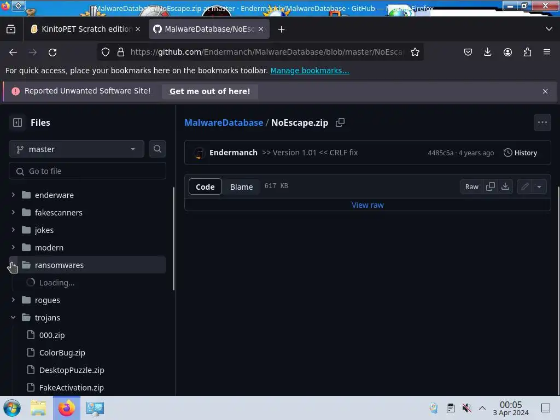Switch to the Blame view tab

241,187
